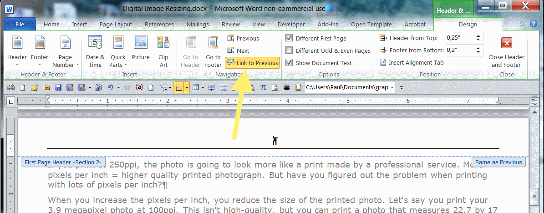Viewport: 544px width, 213px height.
Task: Click the pi equation icon
Action: 263,88
